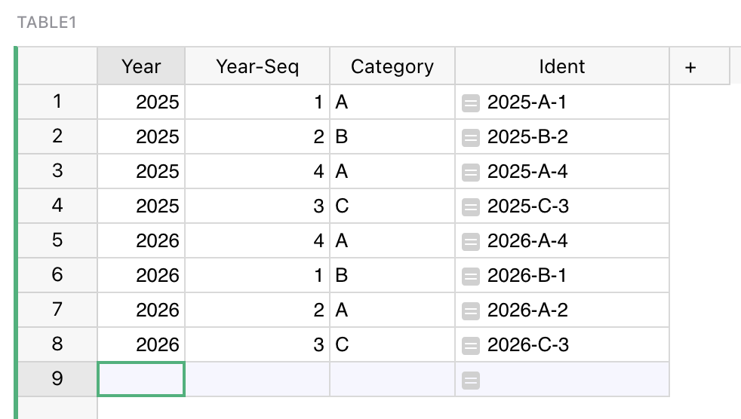
Task: Click the formula icon beside 2025-A-4
Action: (470, 172)
